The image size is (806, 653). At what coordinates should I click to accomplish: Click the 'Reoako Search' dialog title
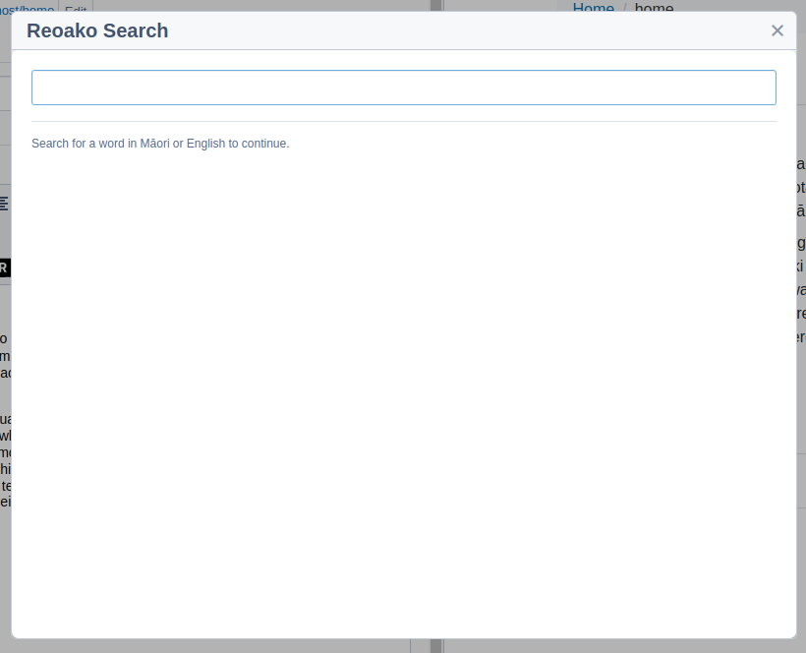click(97, 30)
